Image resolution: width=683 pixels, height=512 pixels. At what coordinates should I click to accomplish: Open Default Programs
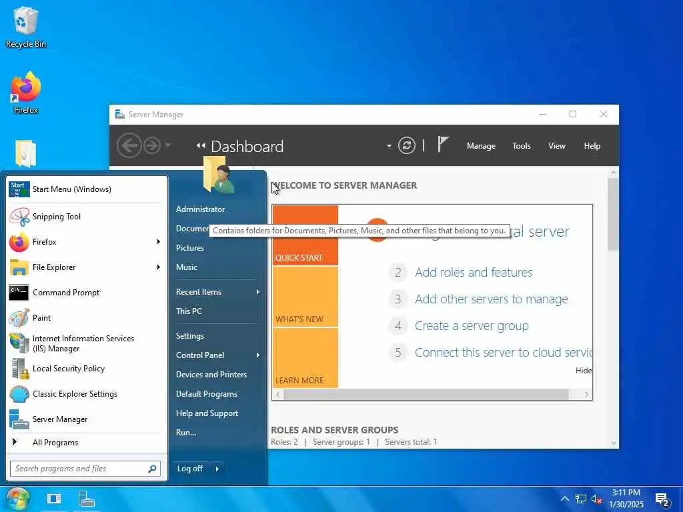pyautogui.click(x=207, y=394)
